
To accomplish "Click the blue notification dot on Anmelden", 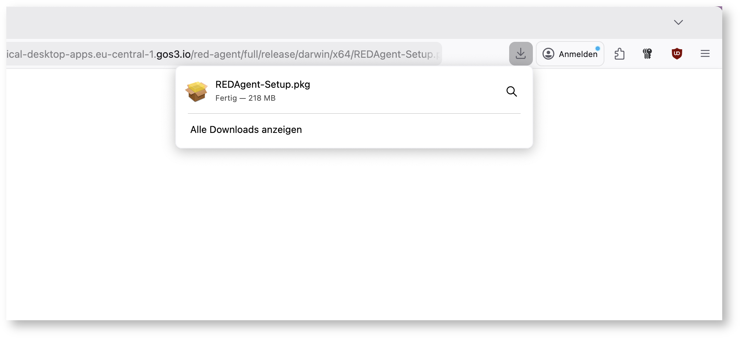I will [597, 48].
